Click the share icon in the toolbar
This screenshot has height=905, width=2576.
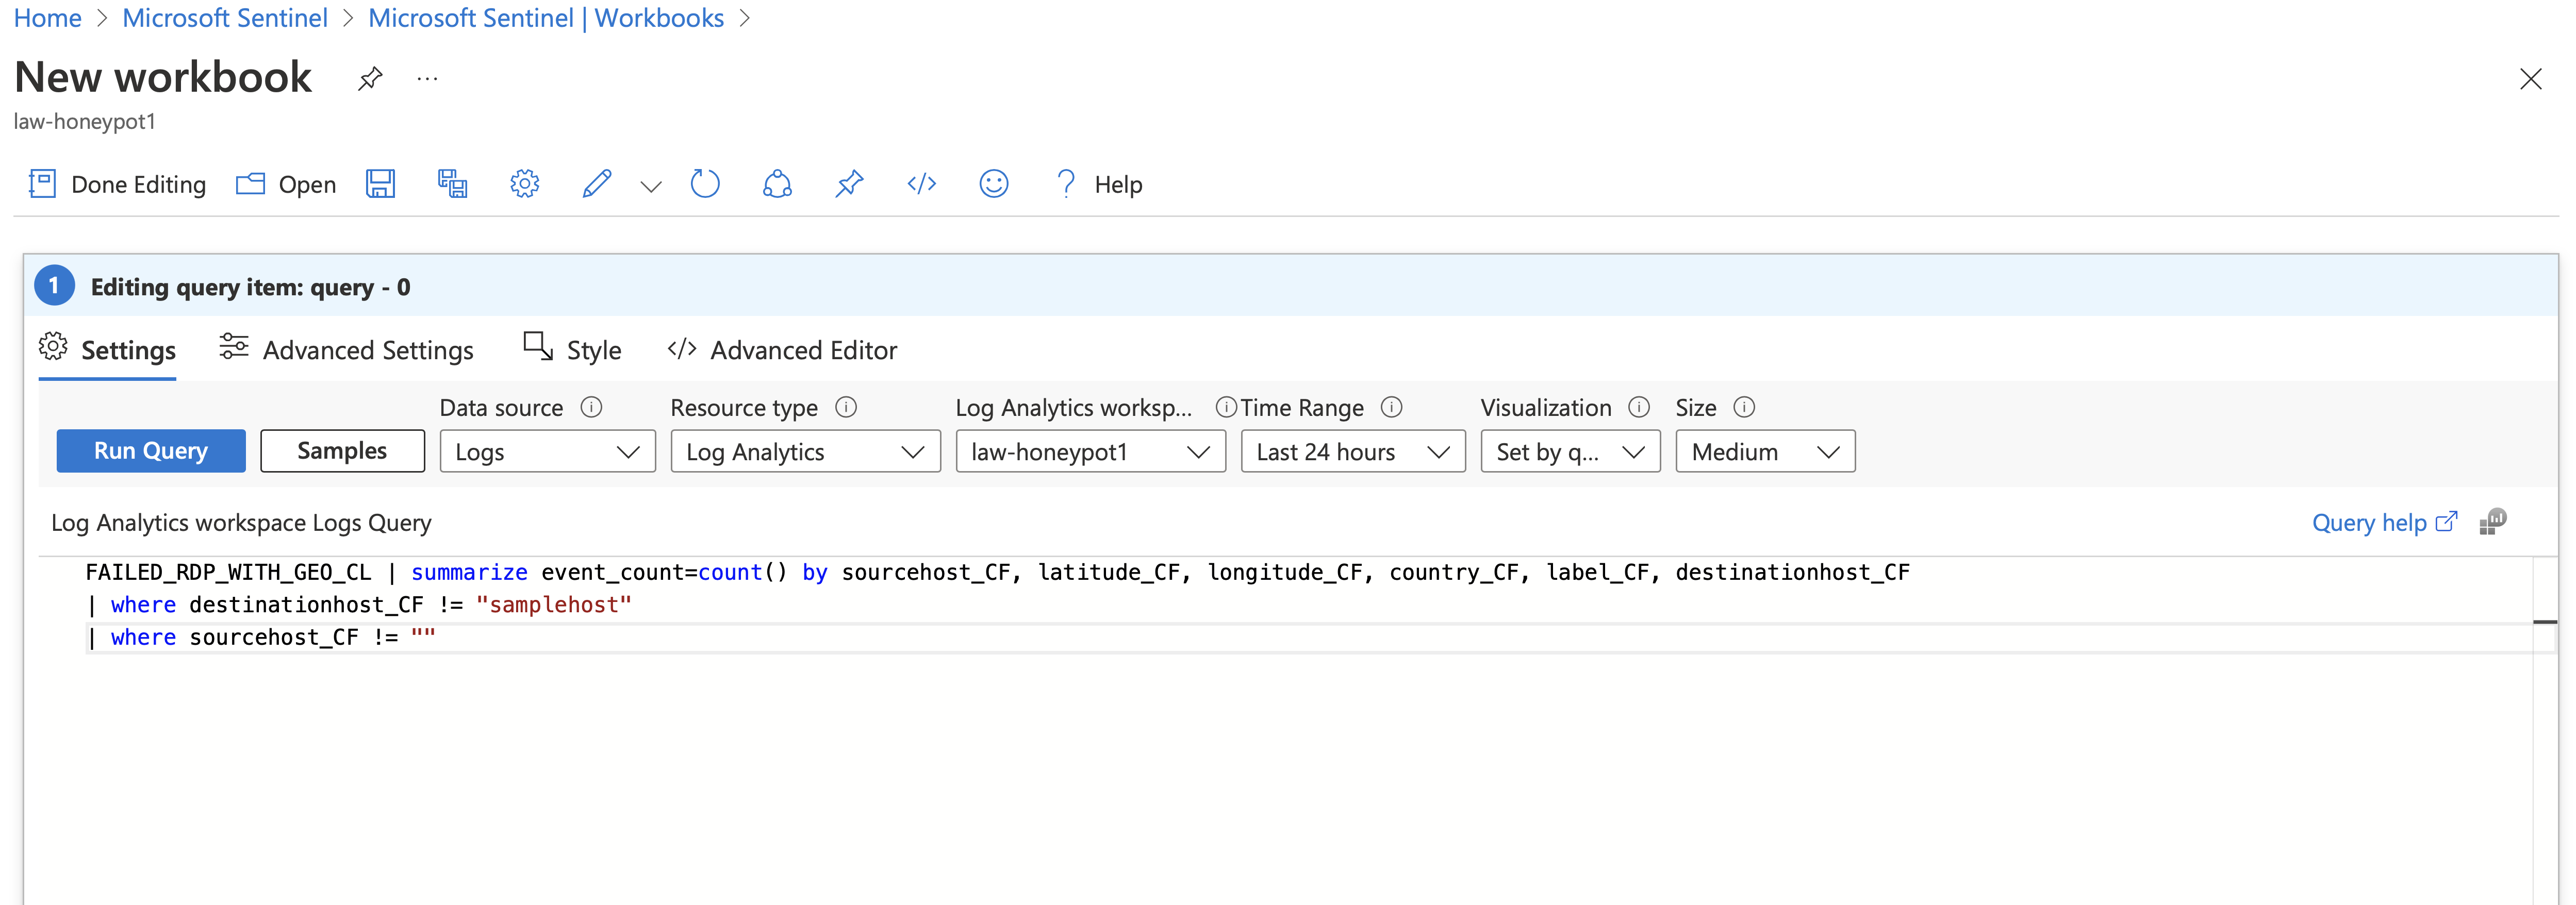[778, 184]
